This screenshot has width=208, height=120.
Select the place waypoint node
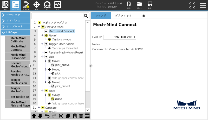58,99
